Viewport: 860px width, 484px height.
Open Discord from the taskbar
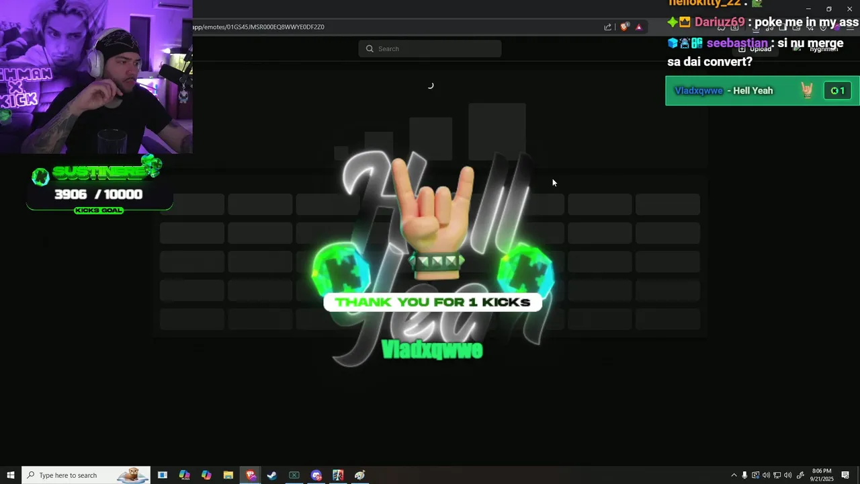tap(316, 475)
